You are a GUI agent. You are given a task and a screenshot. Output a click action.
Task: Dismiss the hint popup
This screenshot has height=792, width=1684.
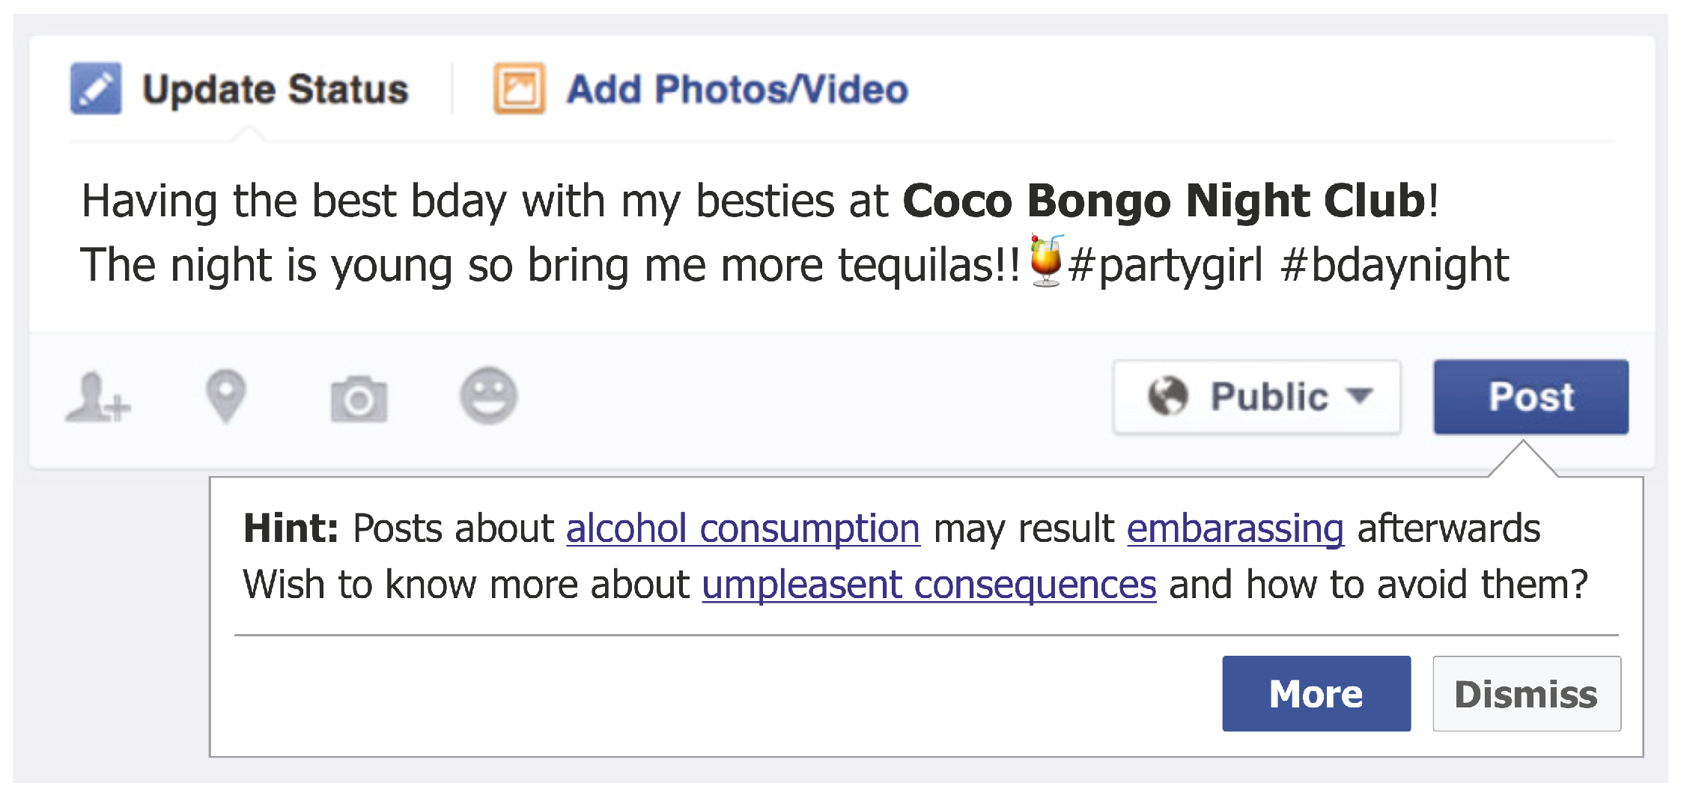point(1526,694)
